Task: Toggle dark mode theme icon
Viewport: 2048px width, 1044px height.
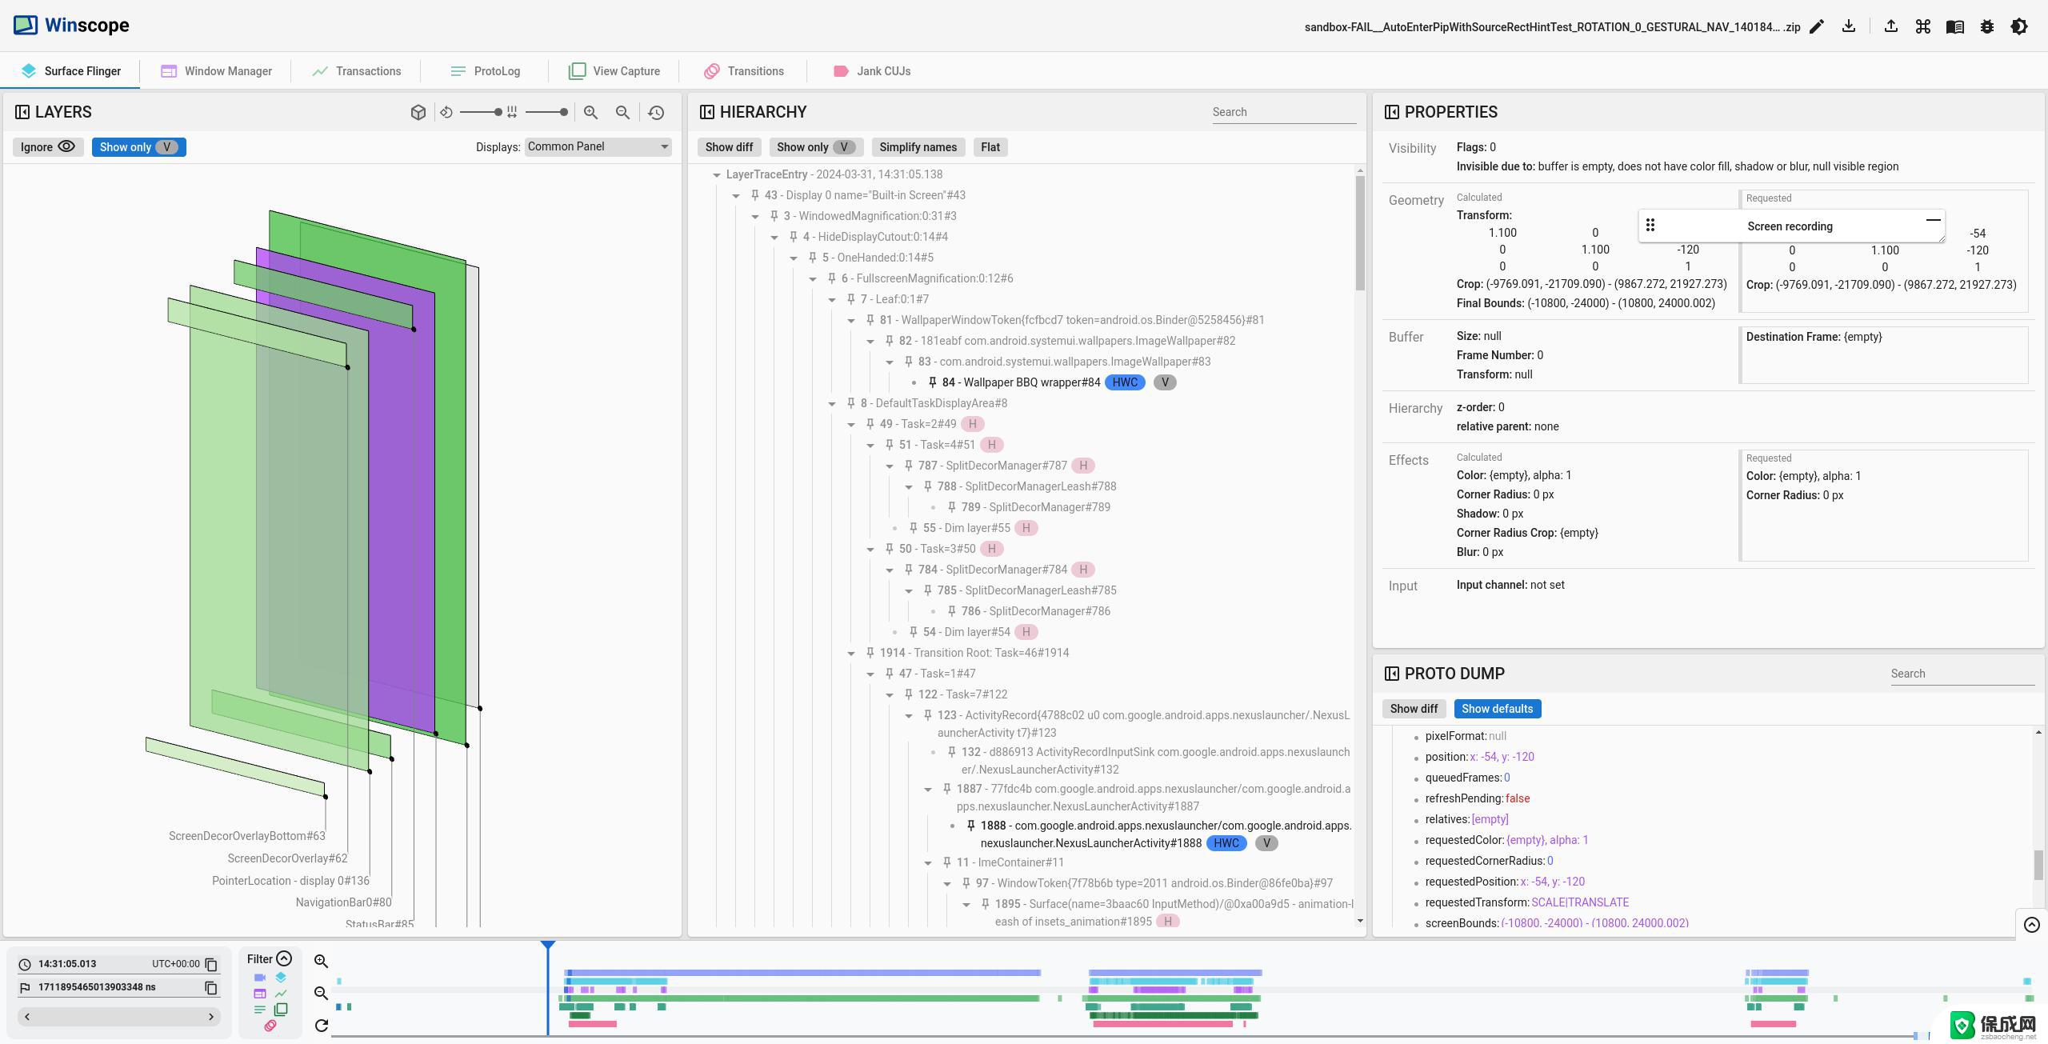Action: coord(2019,26)
